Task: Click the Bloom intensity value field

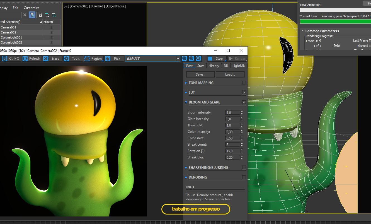Action: tap(232, 112)
